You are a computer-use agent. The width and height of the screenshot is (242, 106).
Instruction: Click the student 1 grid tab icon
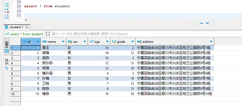[7, 27]
